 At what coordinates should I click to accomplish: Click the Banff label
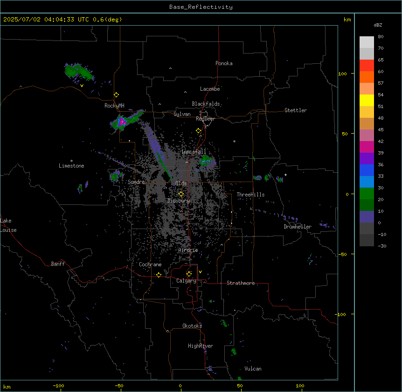tap(58, 264)
